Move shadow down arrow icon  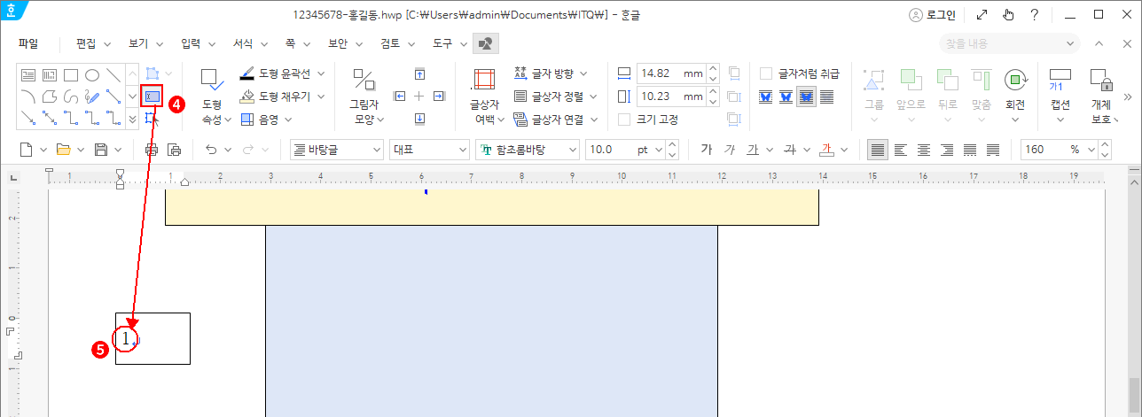point(420,118)
